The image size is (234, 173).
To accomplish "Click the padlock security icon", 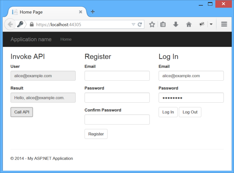I will click(x=32, y=24).
